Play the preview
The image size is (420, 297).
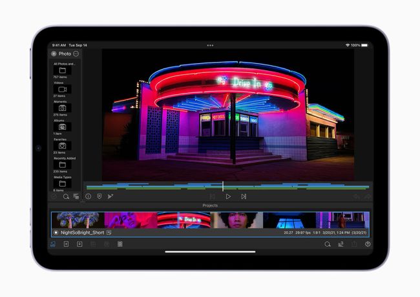(x=228, y=196)
